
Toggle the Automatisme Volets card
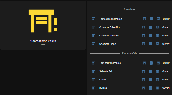43,25
